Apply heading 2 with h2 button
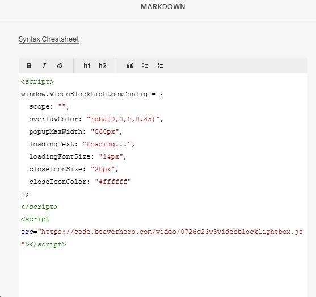 pyautogui.click(x=102, y=65)
